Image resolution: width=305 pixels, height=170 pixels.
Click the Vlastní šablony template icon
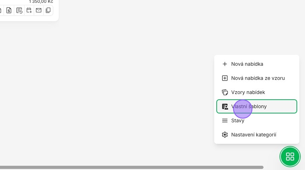pos(225,106)
